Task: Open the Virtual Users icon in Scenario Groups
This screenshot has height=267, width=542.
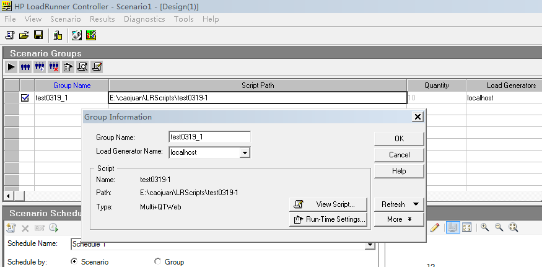Action: [x=25, y=66]
